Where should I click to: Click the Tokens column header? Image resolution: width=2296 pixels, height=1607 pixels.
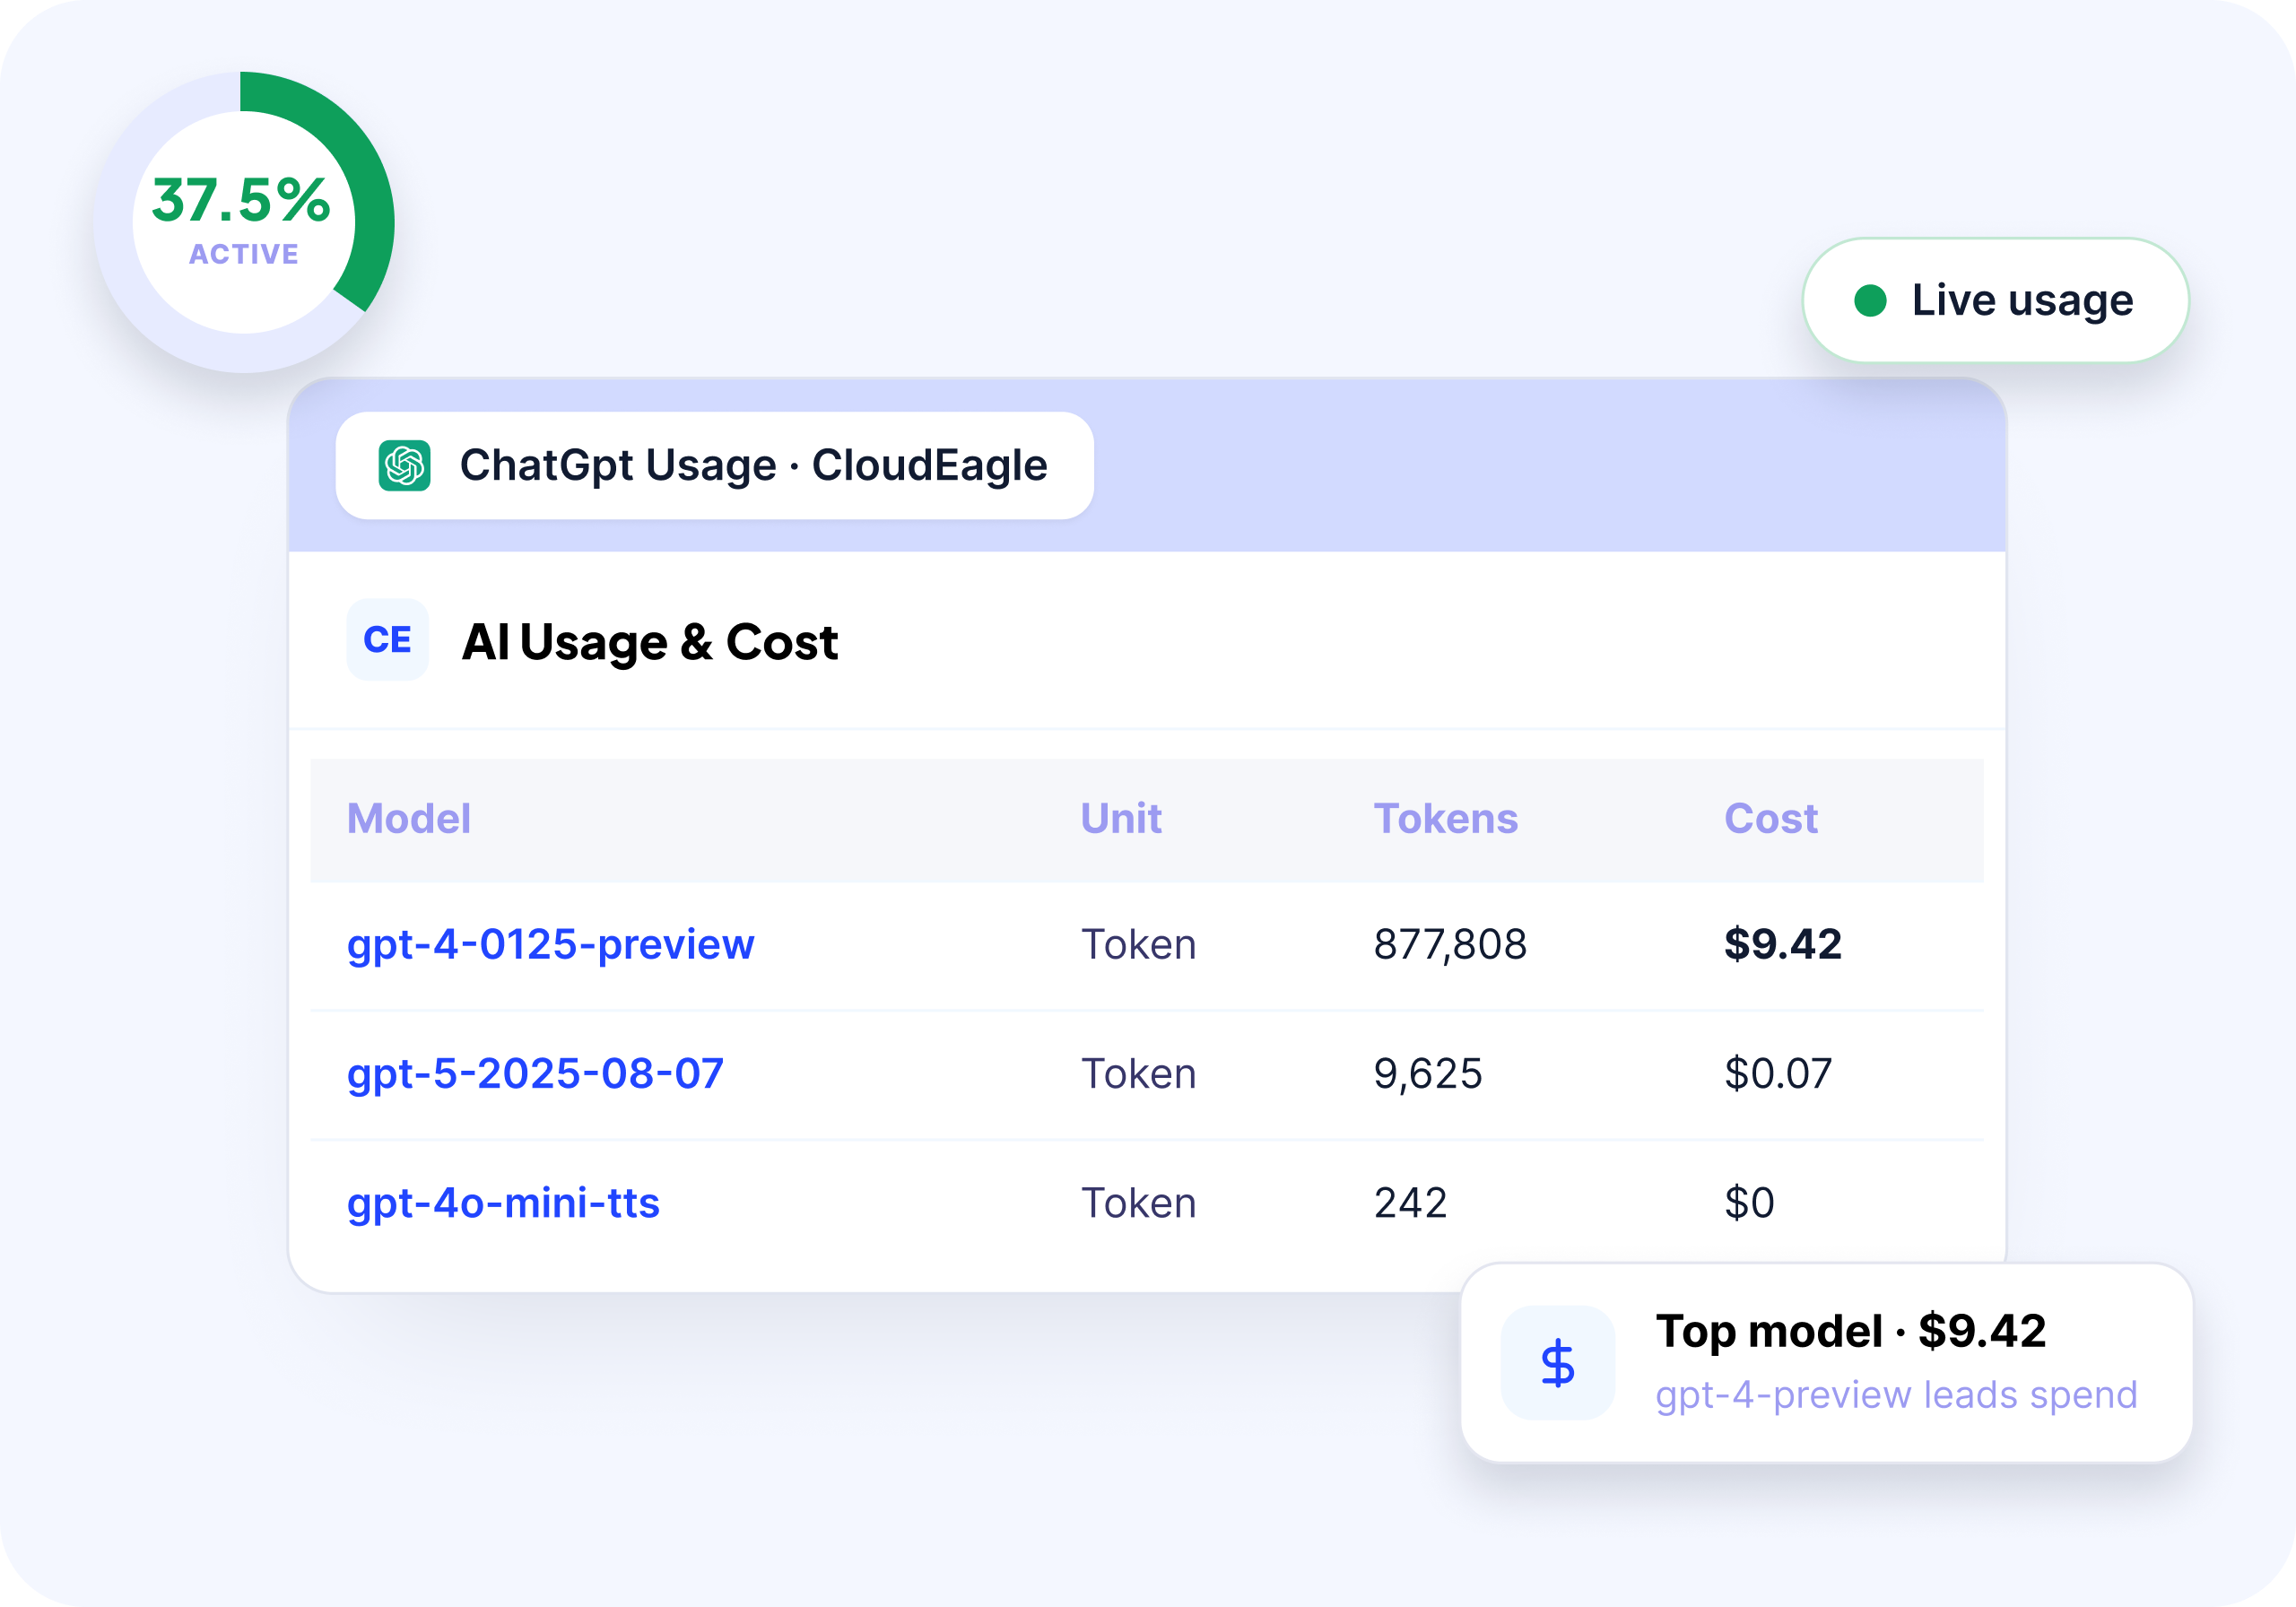1445,819
